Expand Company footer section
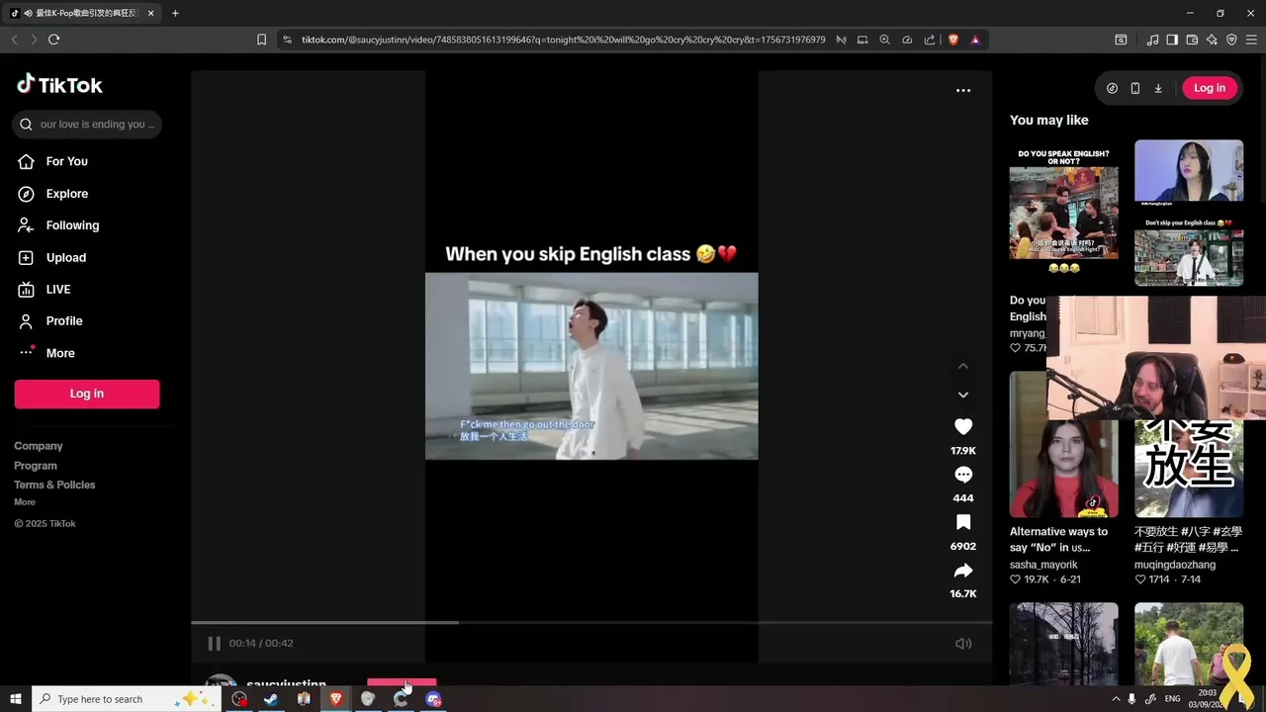The image size is (1266, 712). coord(39,446)
